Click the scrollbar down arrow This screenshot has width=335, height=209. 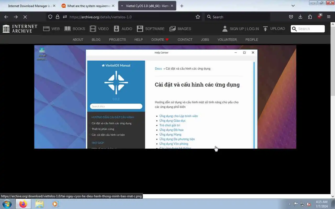(333, 196)
